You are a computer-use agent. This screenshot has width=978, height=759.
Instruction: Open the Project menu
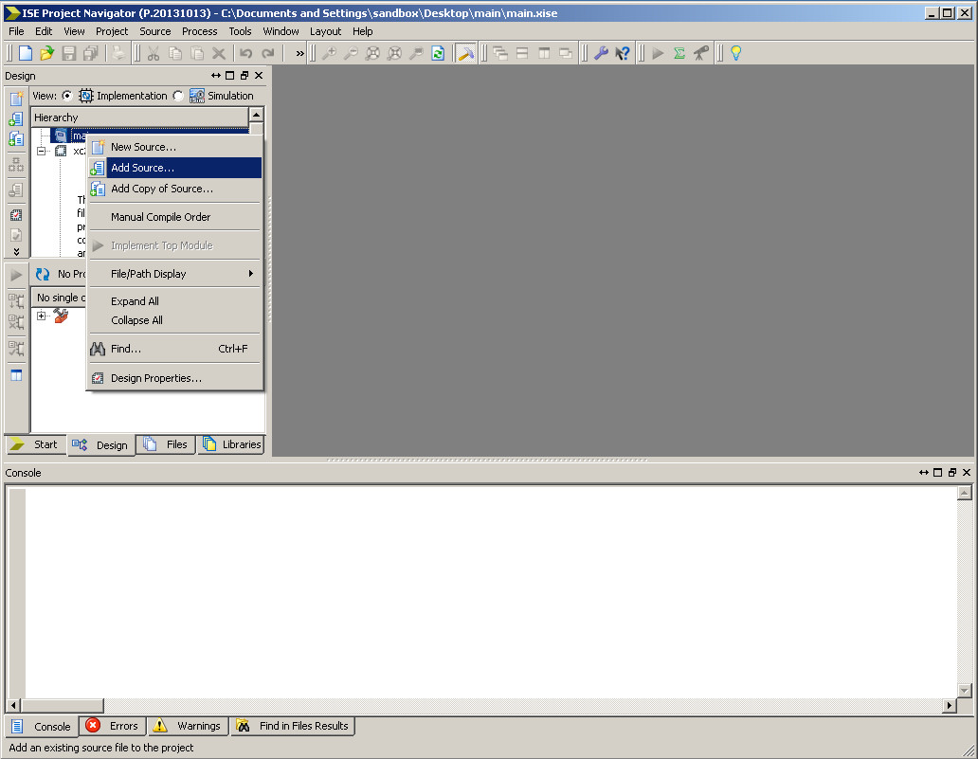[x=112, y=31]
